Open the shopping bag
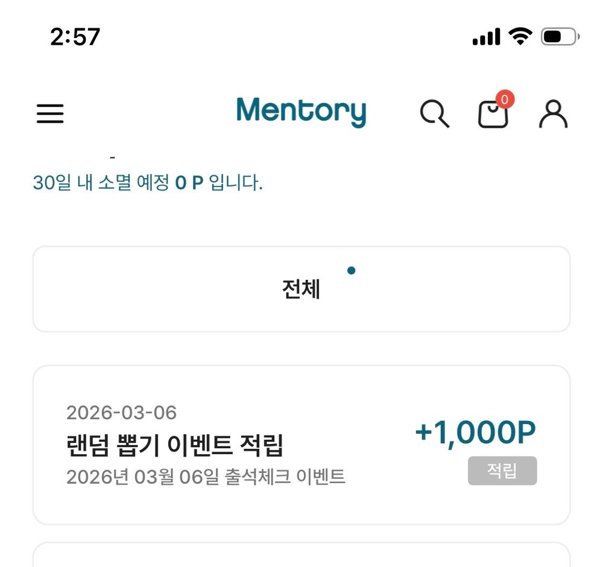603x567 pixels. point(493,116)
